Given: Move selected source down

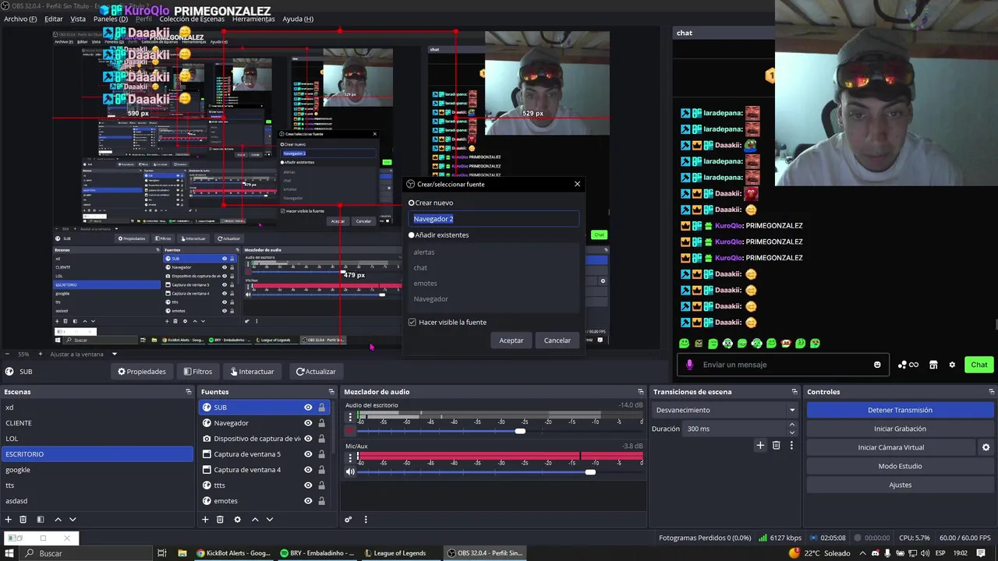Looking at the screenshot, I should tap(270, 520).
